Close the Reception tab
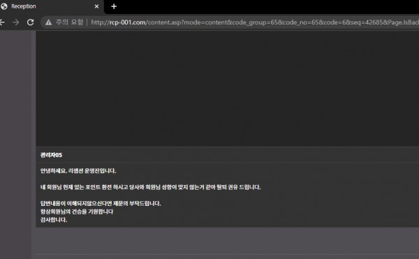The width and height of the screenshot is (419, 259). [x=96, y=6]
